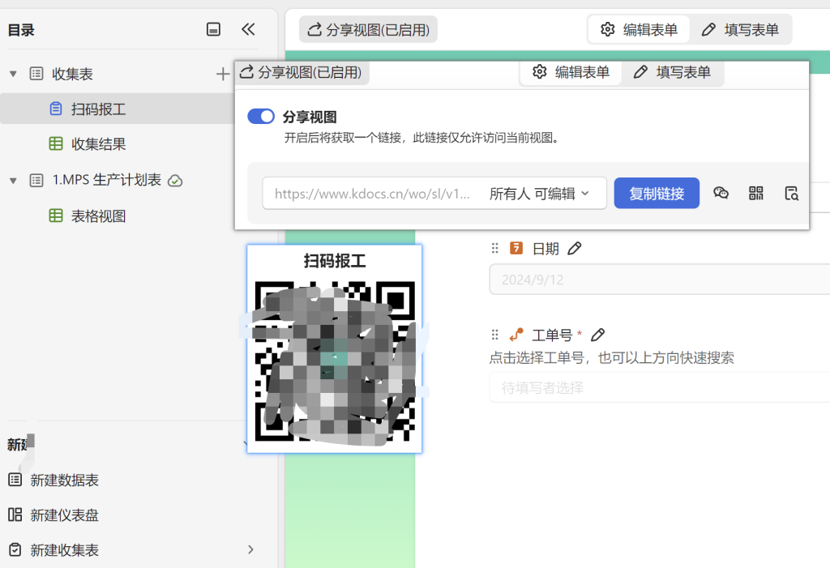This screenshot has height=568, width=830.
Task: Click the 目录 heading text
Action: point(21,30)
